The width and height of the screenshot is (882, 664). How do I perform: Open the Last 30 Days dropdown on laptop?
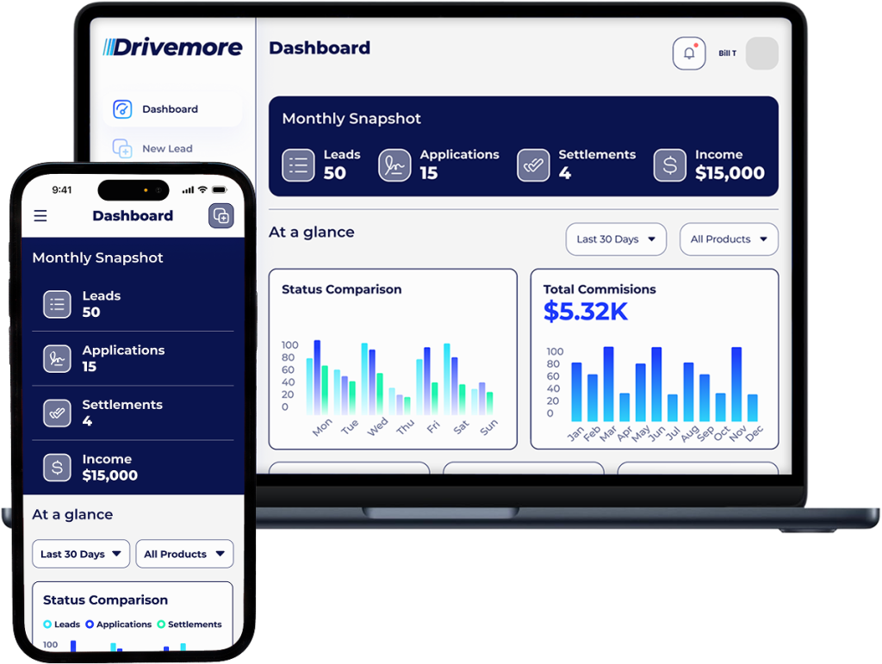coord(615,239)
